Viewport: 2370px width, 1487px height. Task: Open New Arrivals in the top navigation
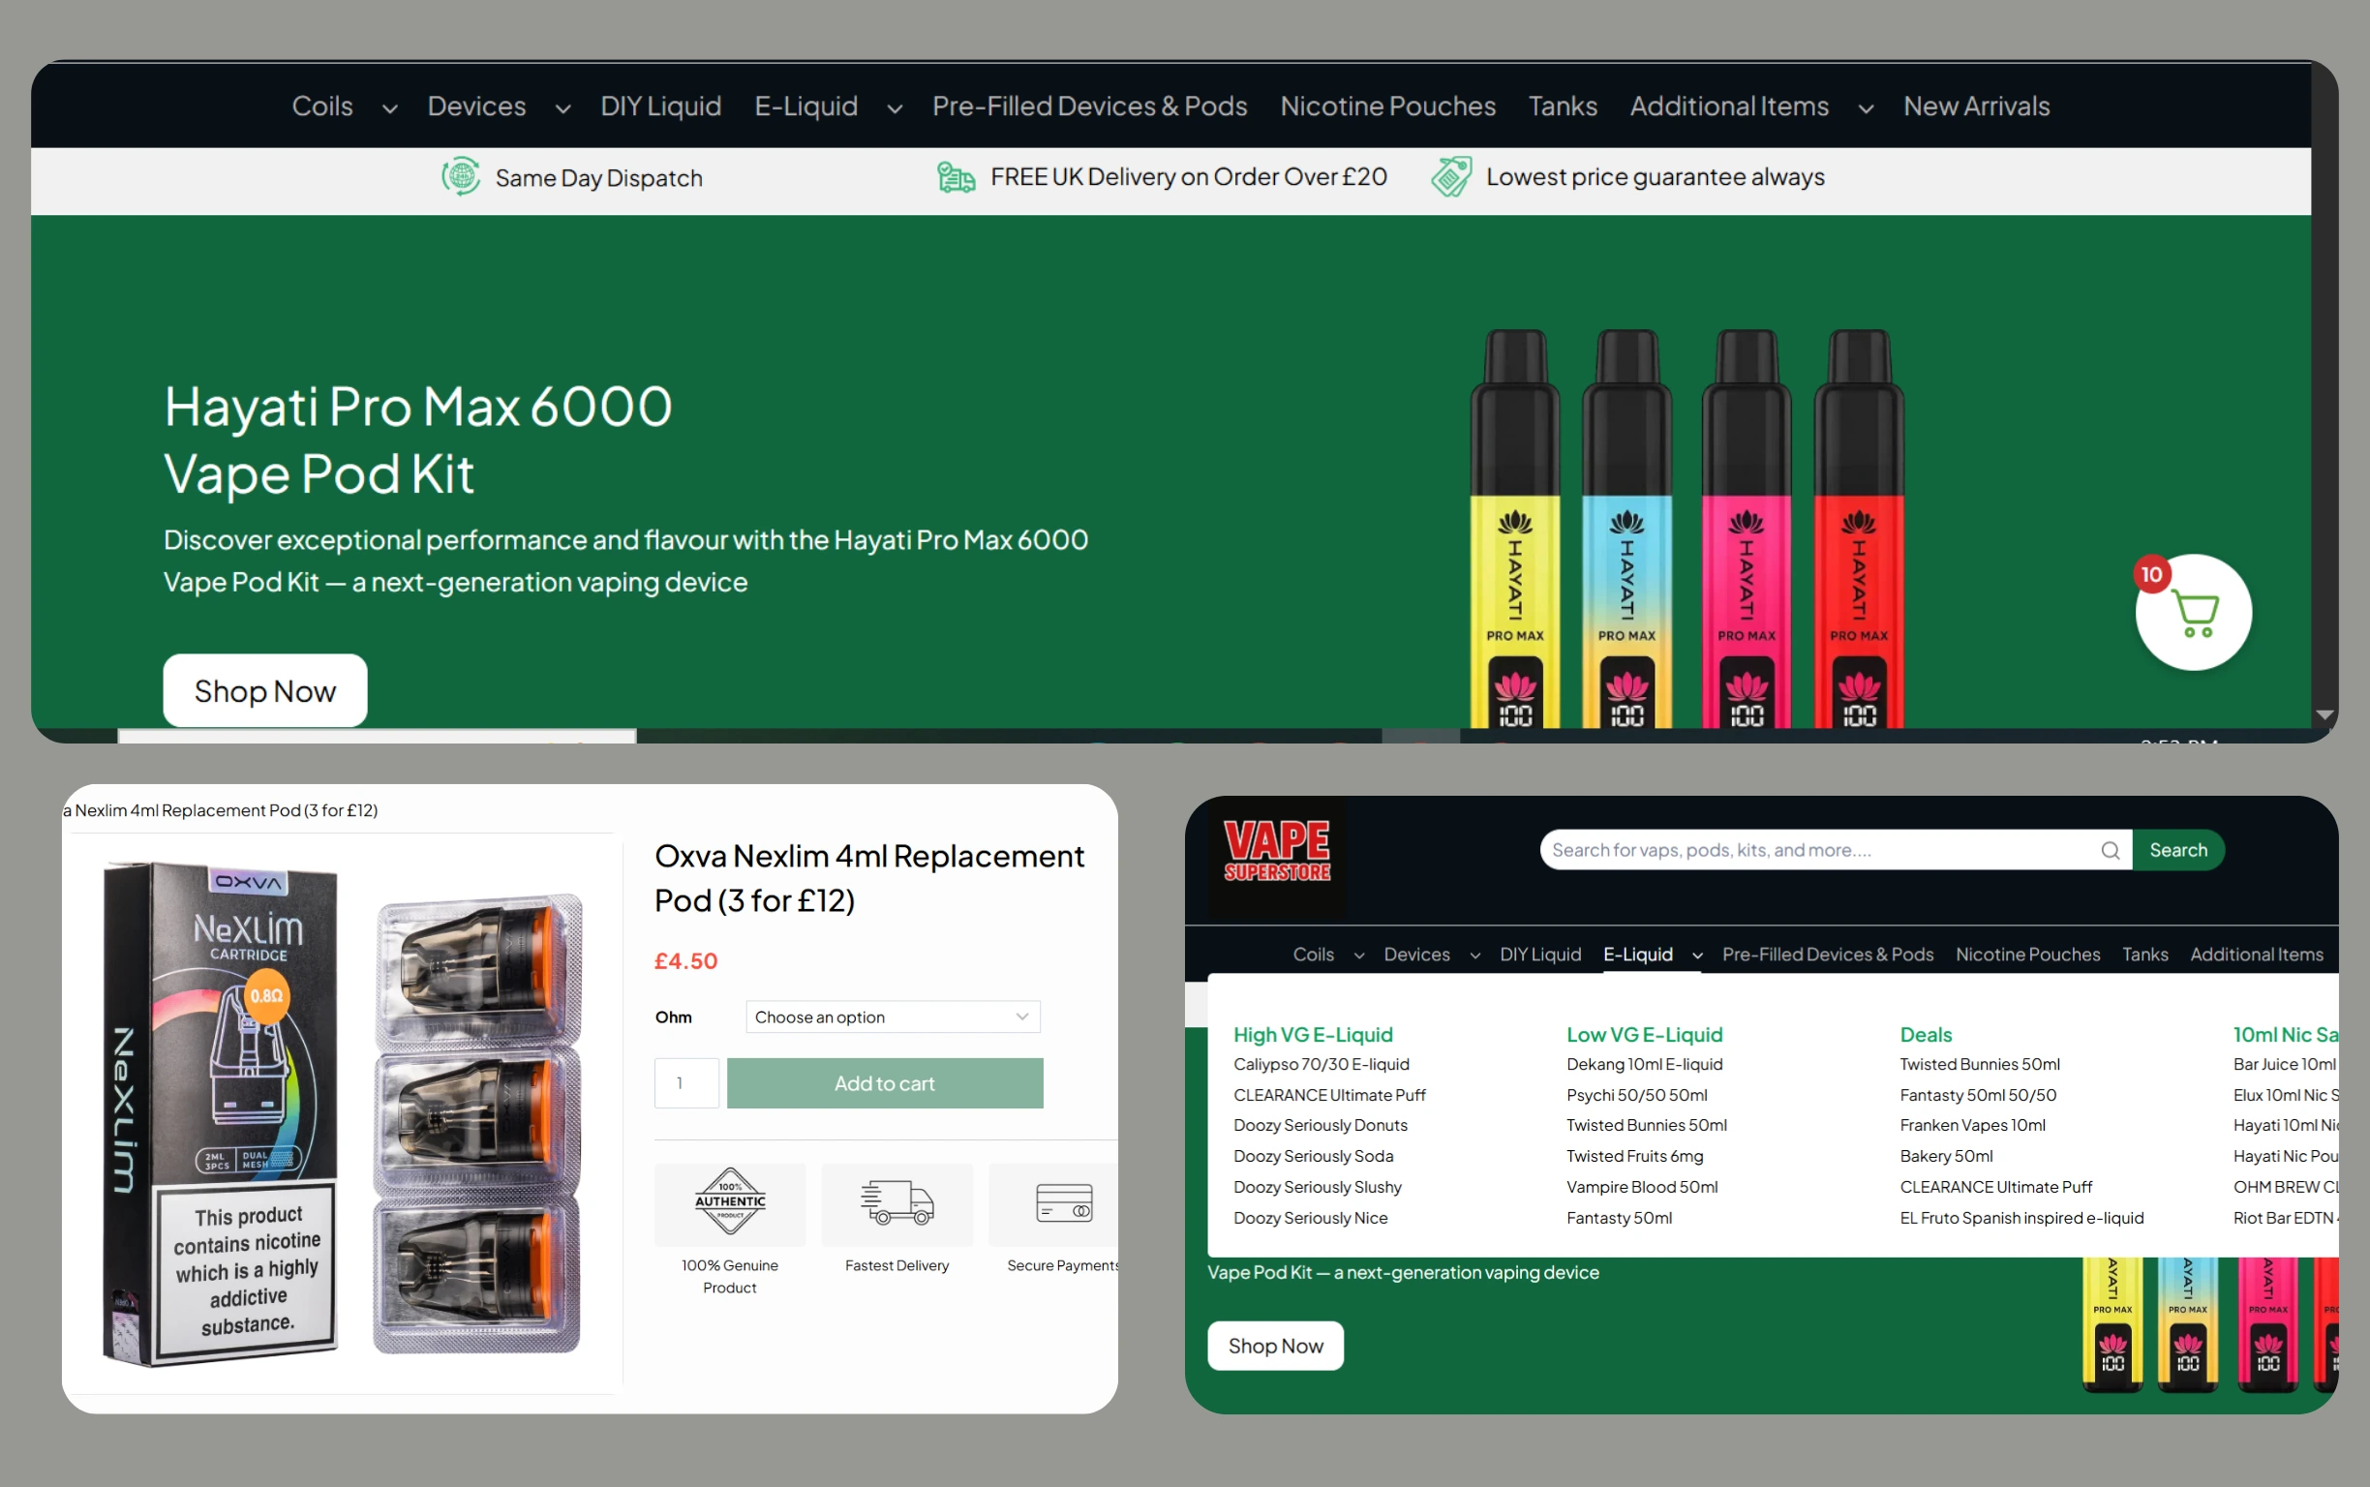[1976, 106]
